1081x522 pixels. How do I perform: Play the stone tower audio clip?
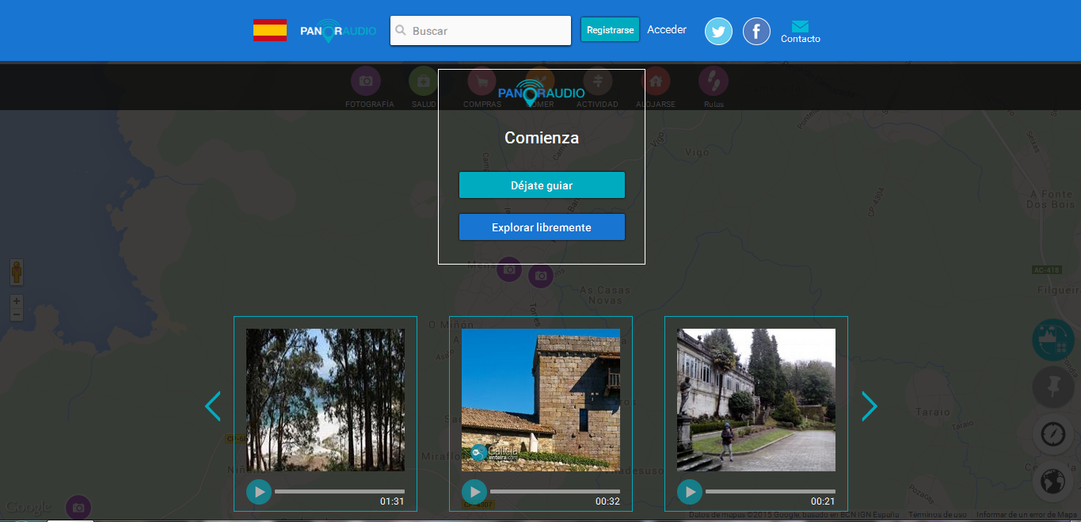pyautogui.click(x=474, y=492)
